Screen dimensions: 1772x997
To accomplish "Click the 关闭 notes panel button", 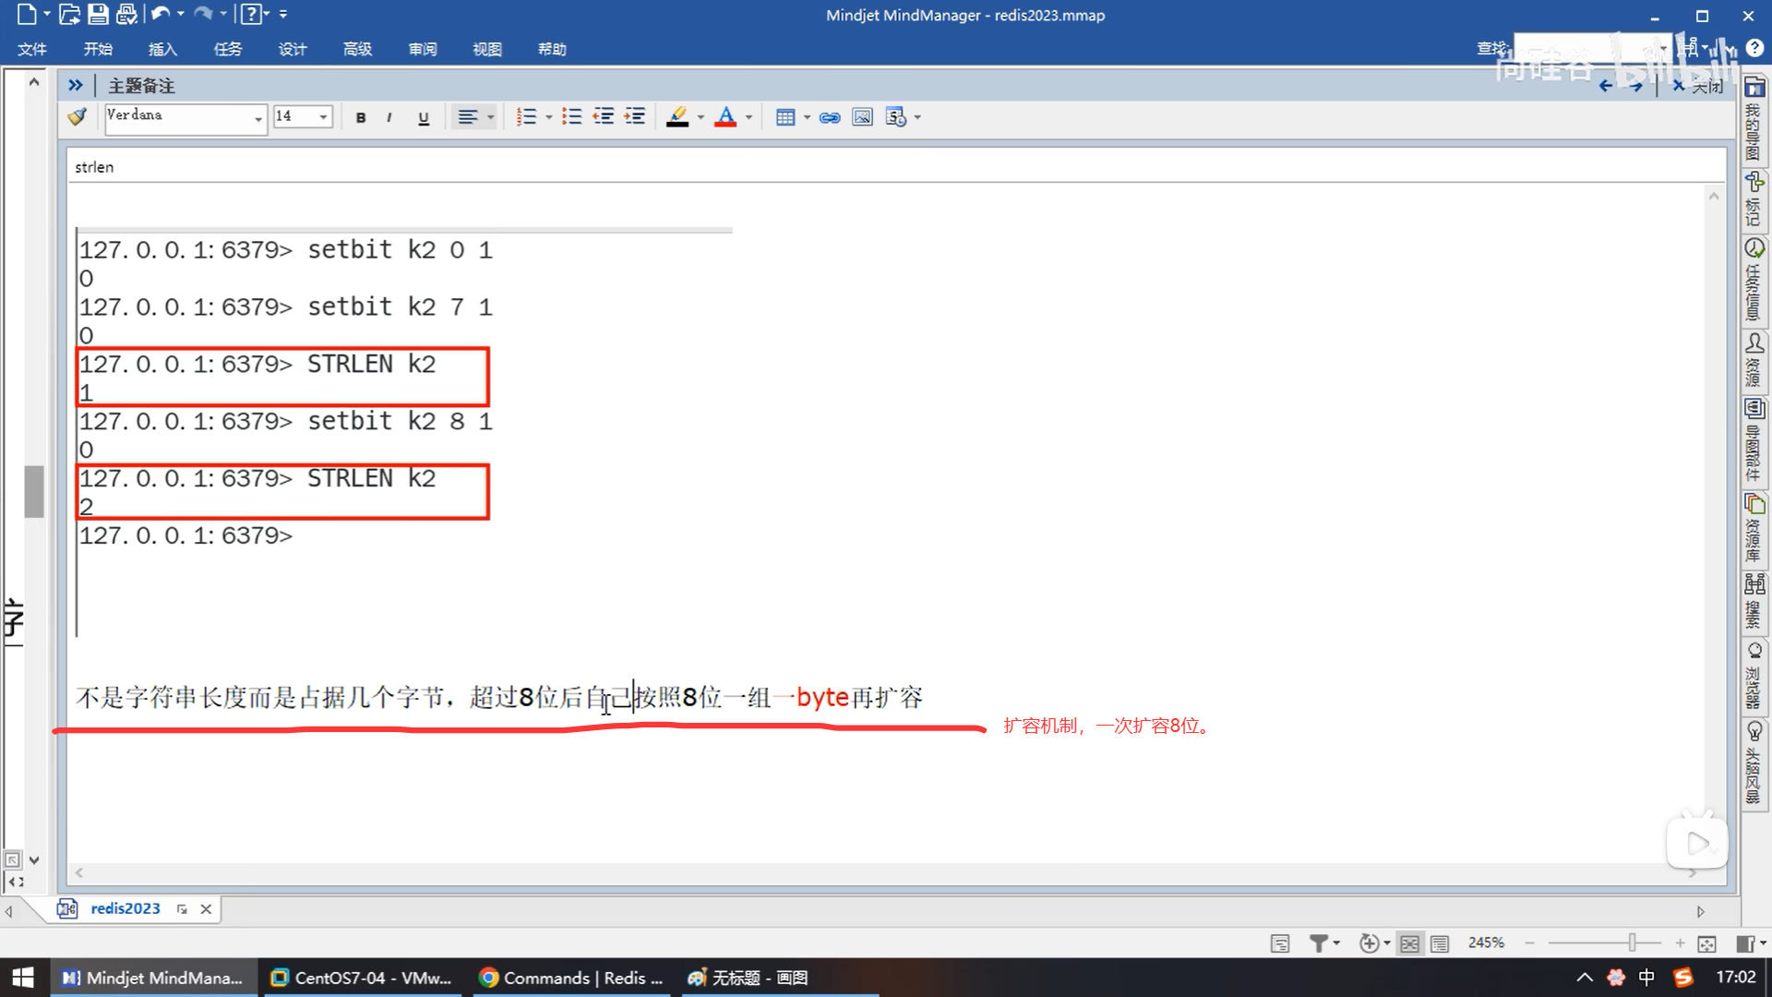I will tap(1698, 86).
